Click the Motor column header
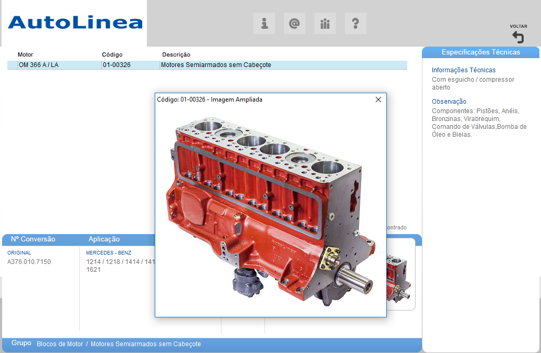 [25, 54]
